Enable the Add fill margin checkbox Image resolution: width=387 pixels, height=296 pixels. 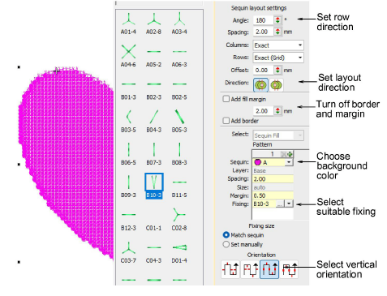(x=226, y=99)
